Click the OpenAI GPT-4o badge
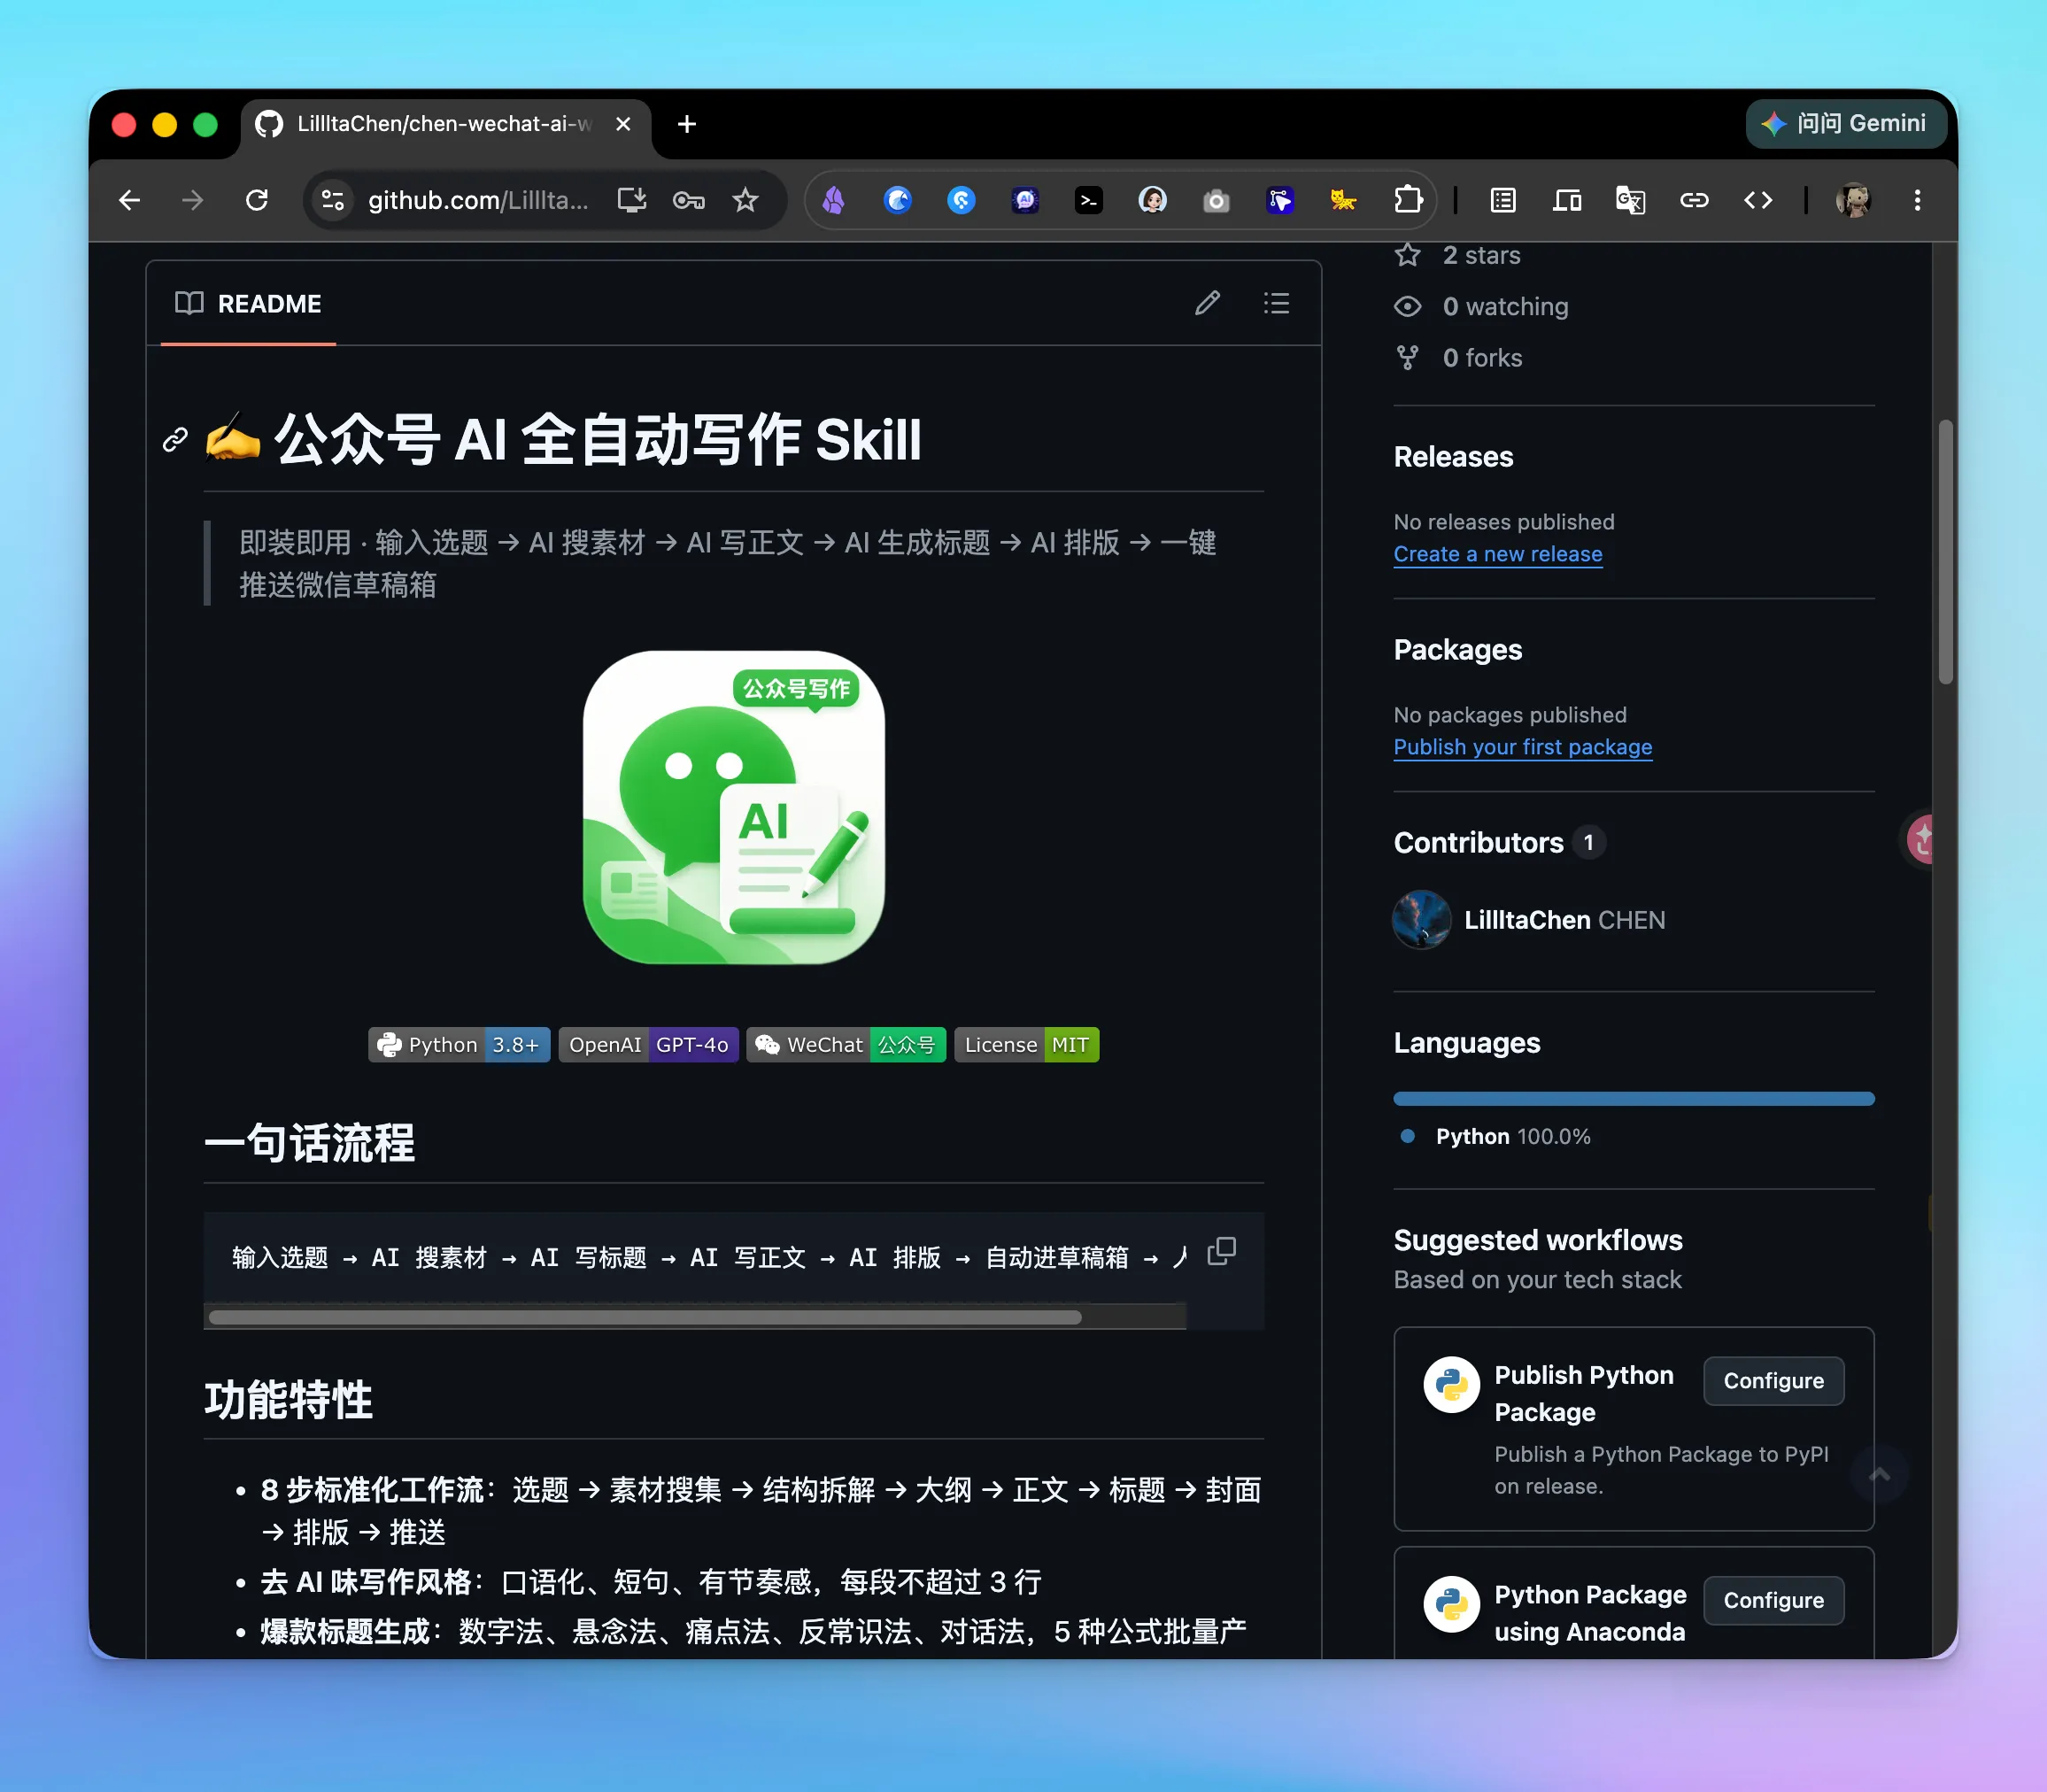Screen dimensions: 2047x1792 (648, 1045)
